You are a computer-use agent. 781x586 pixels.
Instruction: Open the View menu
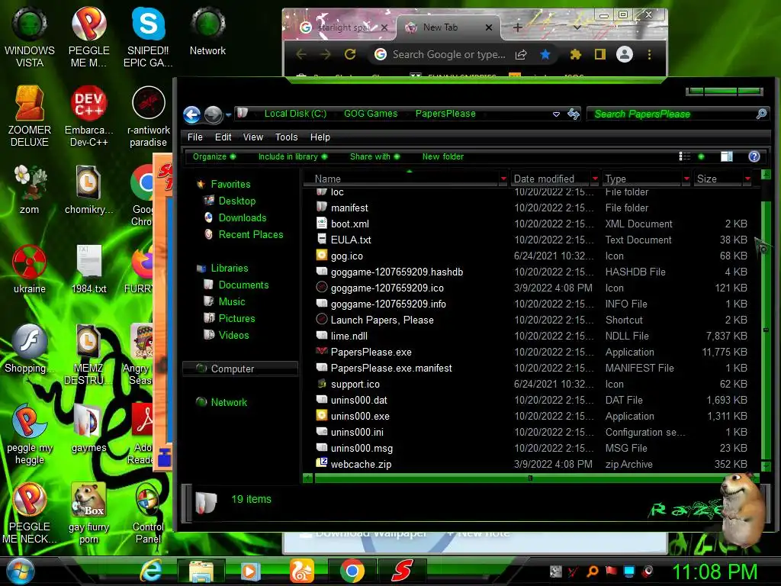(252, 137)
